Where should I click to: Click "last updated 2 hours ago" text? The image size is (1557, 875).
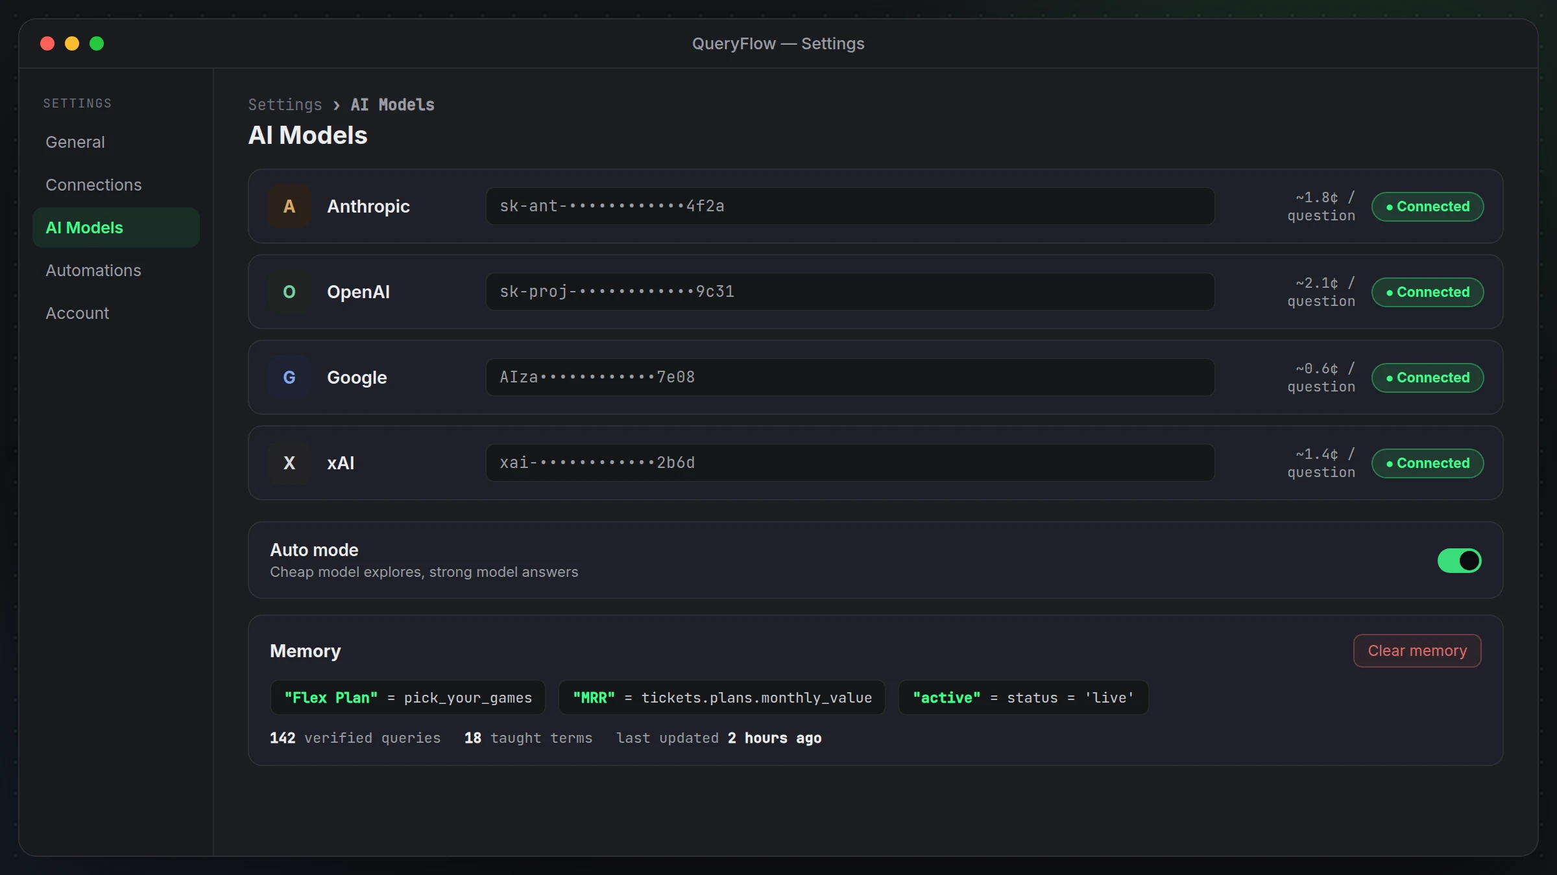pyautogui.click(x=719, y=738)
